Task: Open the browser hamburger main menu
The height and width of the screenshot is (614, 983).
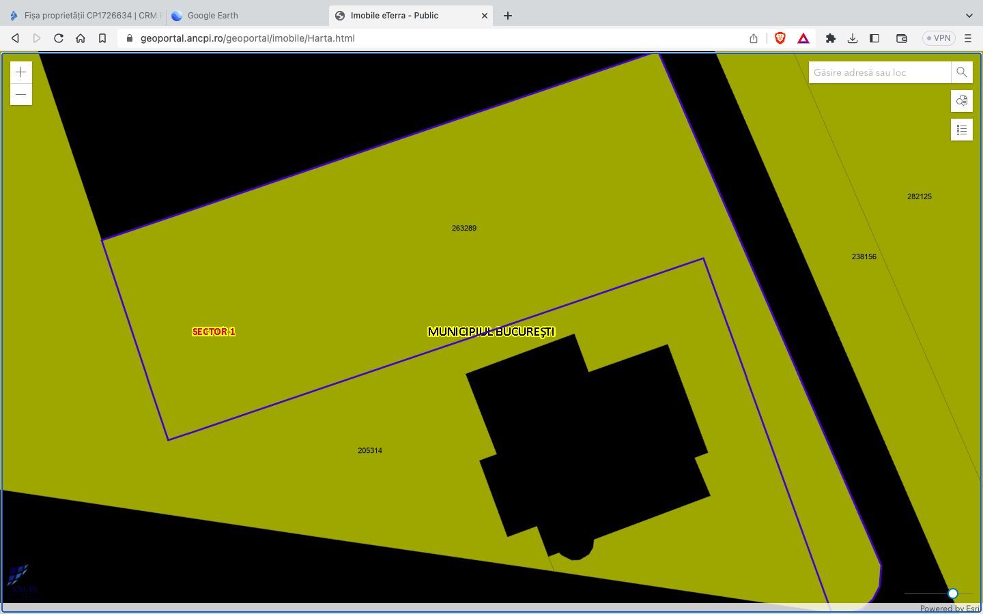Action: [968, 38]
